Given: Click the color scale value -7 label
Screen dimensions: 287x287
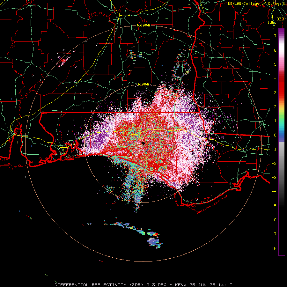Looking at the screenshot, I should pos(274,234).
